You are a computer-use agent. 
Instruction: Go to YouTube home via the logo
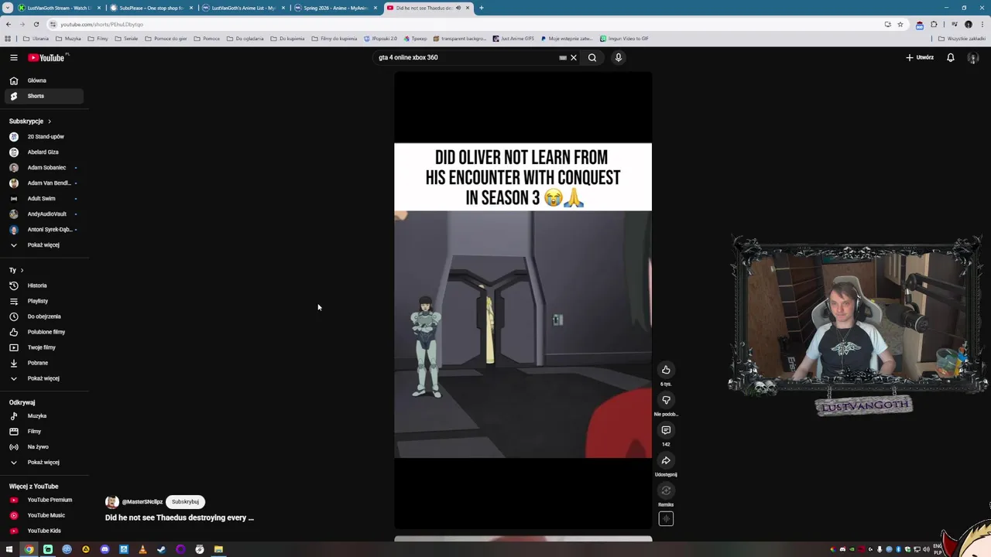[47, 57]
